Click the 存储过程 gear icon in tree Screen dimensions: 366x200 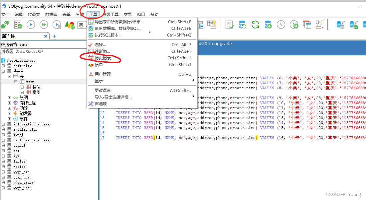[x=16, y=103]
